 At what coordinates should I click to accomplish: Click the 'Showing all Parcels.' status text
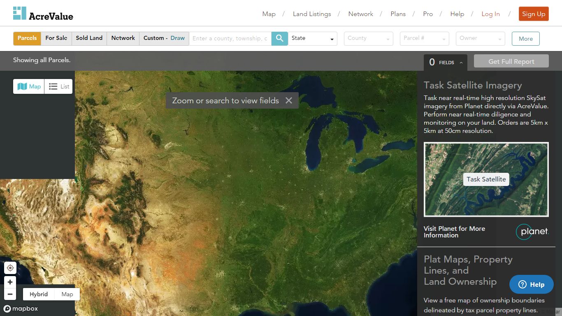tap(42, 60)
